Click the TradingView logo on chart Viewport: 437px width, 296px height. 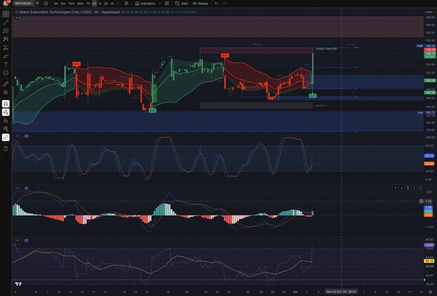click(19, 284)
